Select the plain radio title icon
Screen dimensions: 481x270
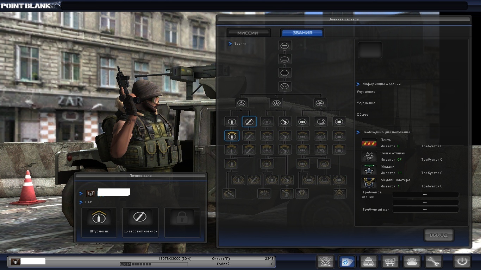(321, 122)
